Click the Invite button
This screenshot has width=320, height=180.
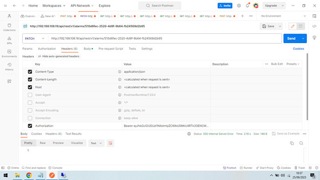click(225, 6)
